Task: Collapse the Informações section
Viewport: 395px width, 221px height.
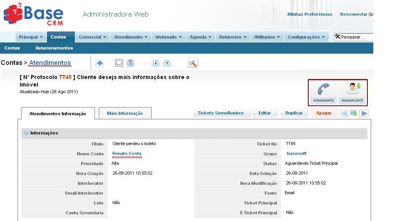Action: pyautogui.click(x=26, y=133)
